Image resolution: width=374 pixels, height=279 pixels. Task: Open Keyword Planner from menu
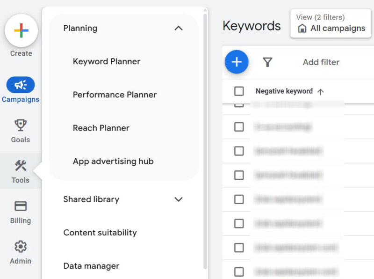point(107,61)
